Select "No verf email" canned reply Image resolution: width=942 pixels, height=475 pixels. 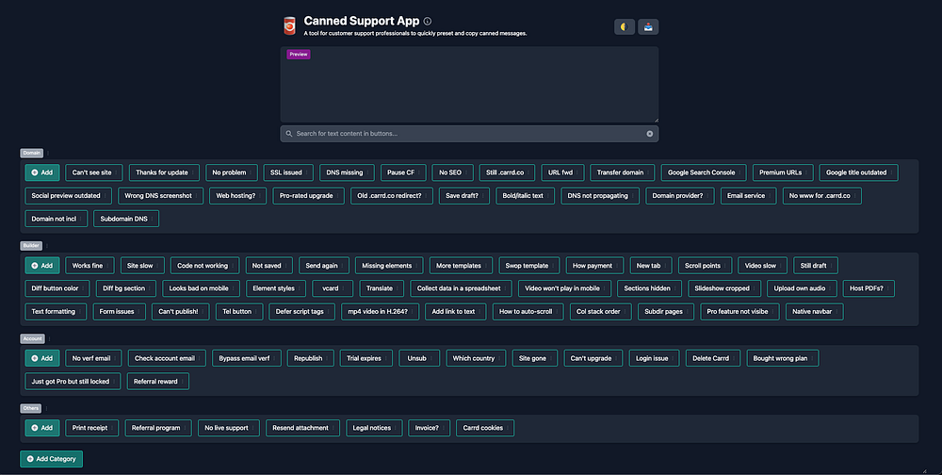(93, 358)
